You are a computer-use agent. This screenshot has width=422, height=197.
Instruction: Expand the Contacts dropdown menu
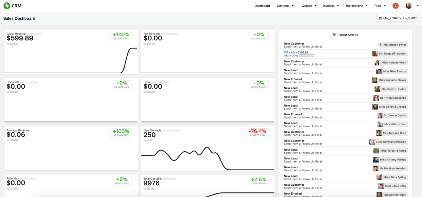(285, 6)
